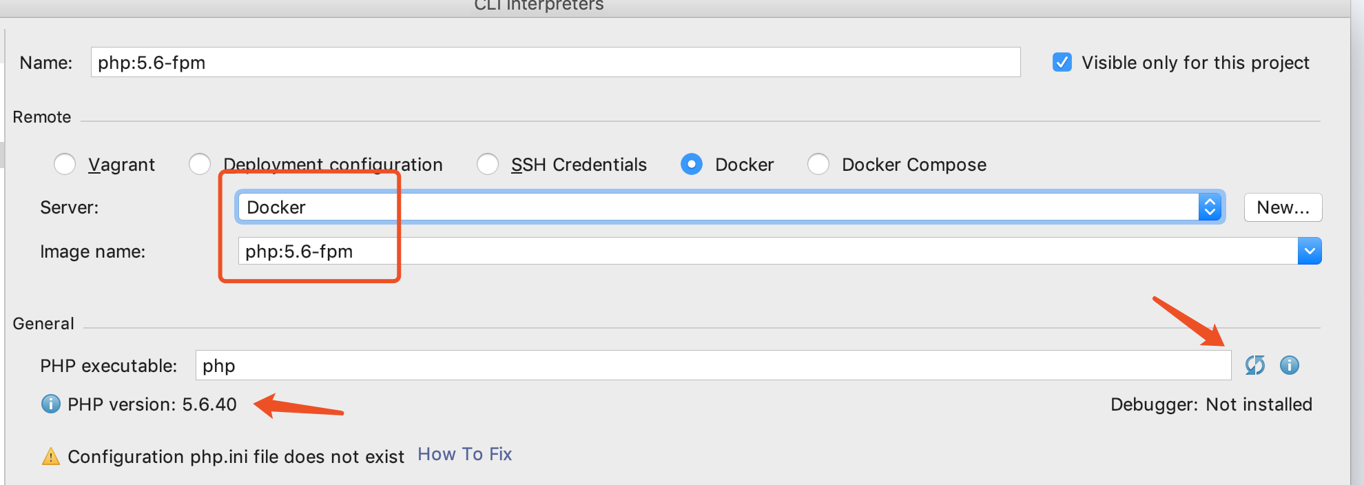Choose the SSH Credentials radio button
This screenshot has width=1364, height=485.
coord(488,164)
